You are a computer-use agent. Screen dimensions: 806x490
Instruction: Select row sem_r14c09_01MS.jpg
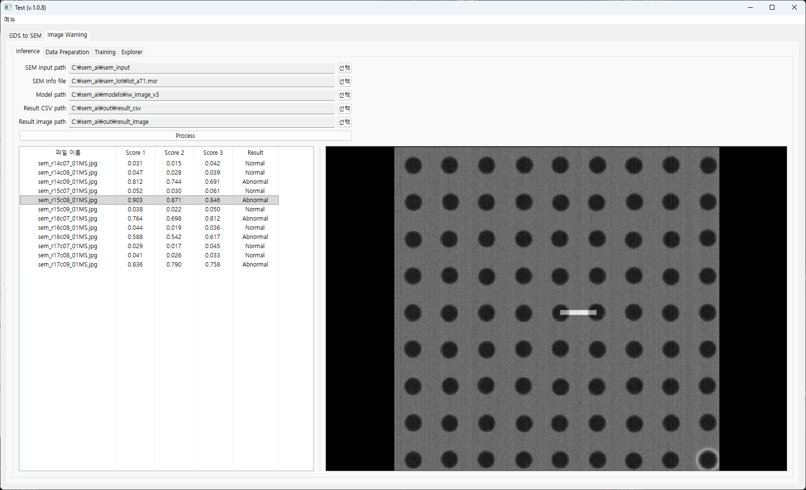[149, 182]
